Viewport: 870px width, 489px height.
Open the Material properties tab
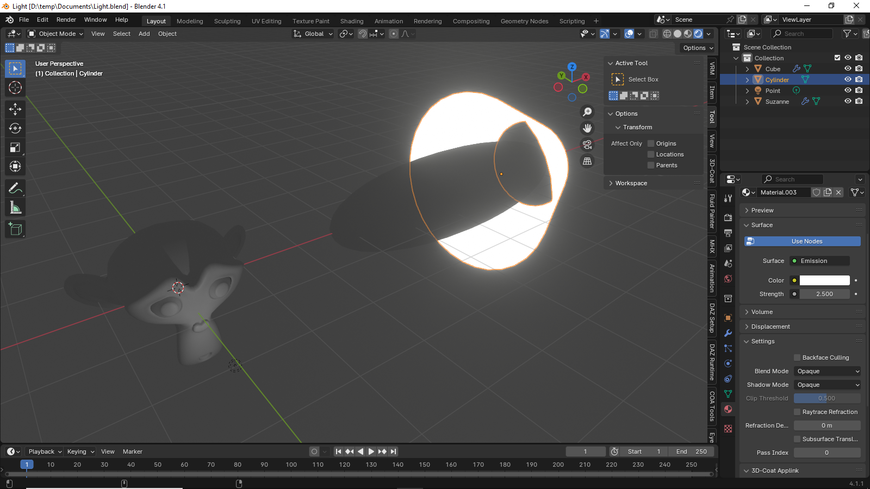728,409
